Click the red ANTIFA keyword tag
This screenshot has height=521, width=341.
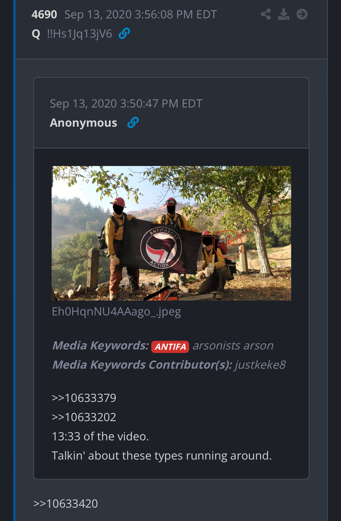[x=170, y=347]
